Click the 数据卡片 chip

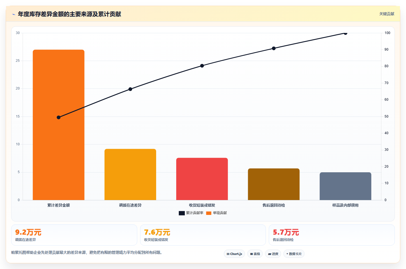click(294, 254)
